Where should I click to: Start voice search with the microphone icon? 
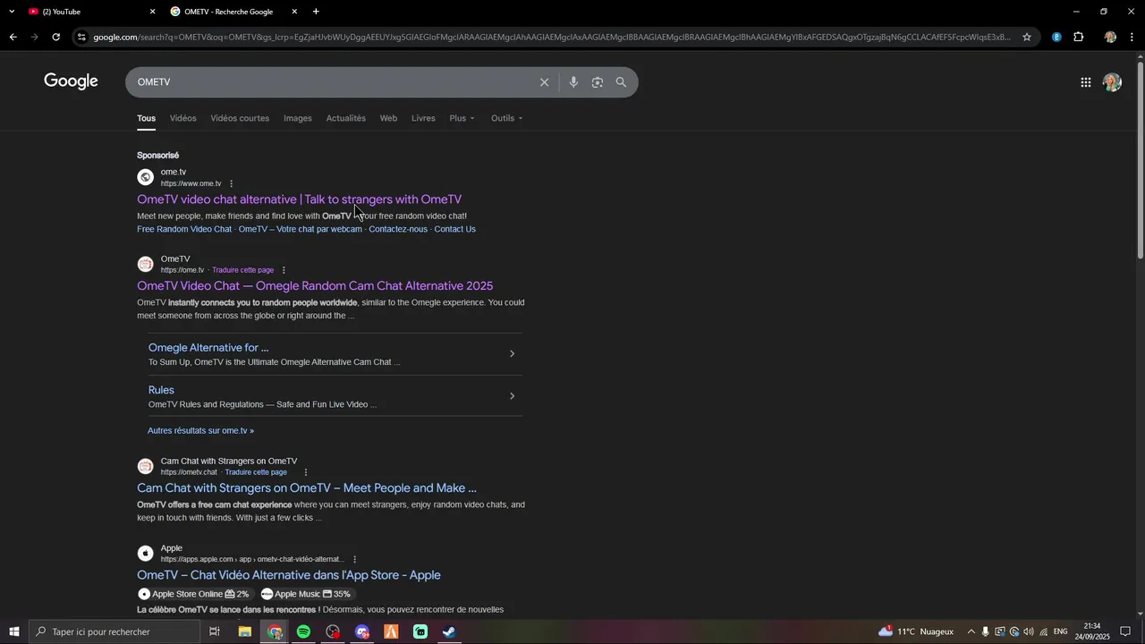click(573, 82)
